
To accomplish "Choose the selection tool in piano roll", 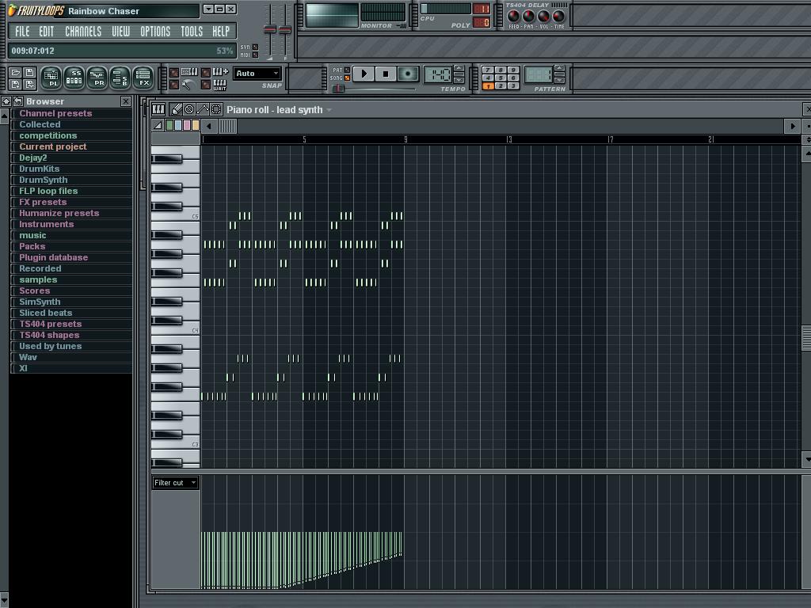I will (216, 109).
